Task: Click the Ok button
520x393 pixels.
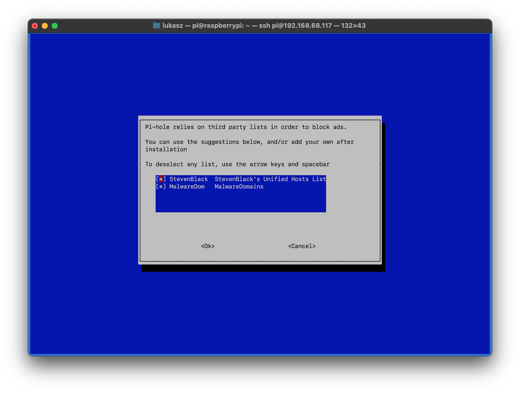Action: click(x=208, y=246)
